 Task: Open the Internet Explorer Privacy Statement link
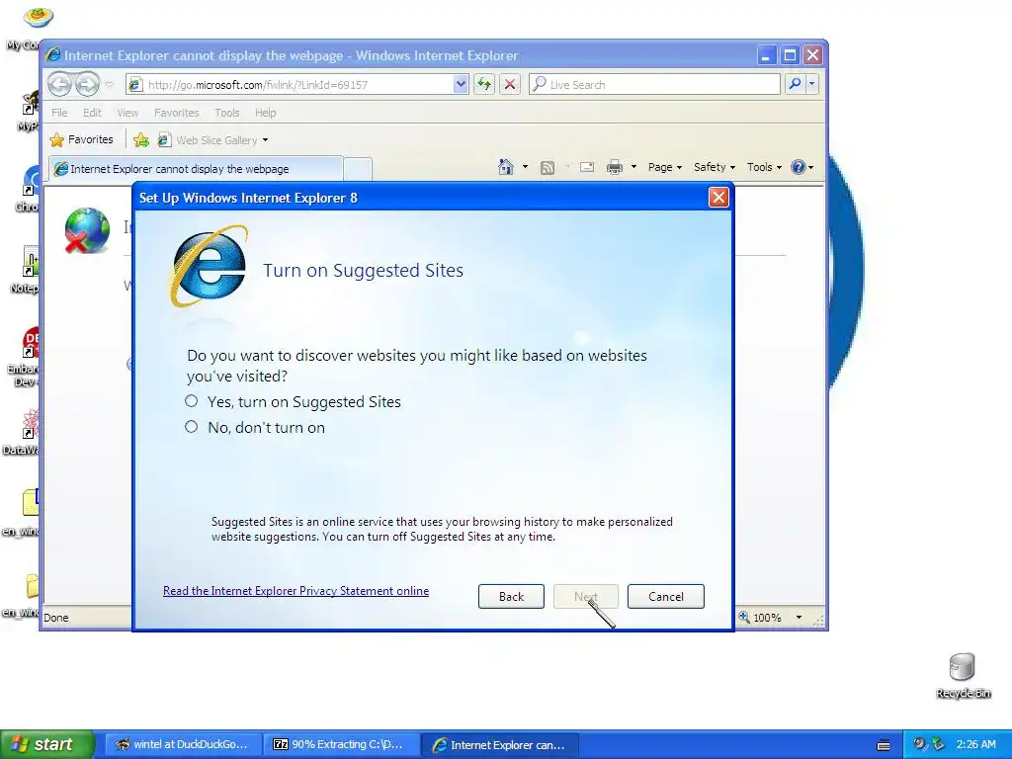(x=295, y=591)
